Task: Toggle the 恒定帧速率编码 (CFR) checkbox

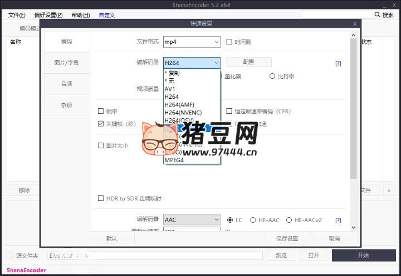Action: click(229, 112)
